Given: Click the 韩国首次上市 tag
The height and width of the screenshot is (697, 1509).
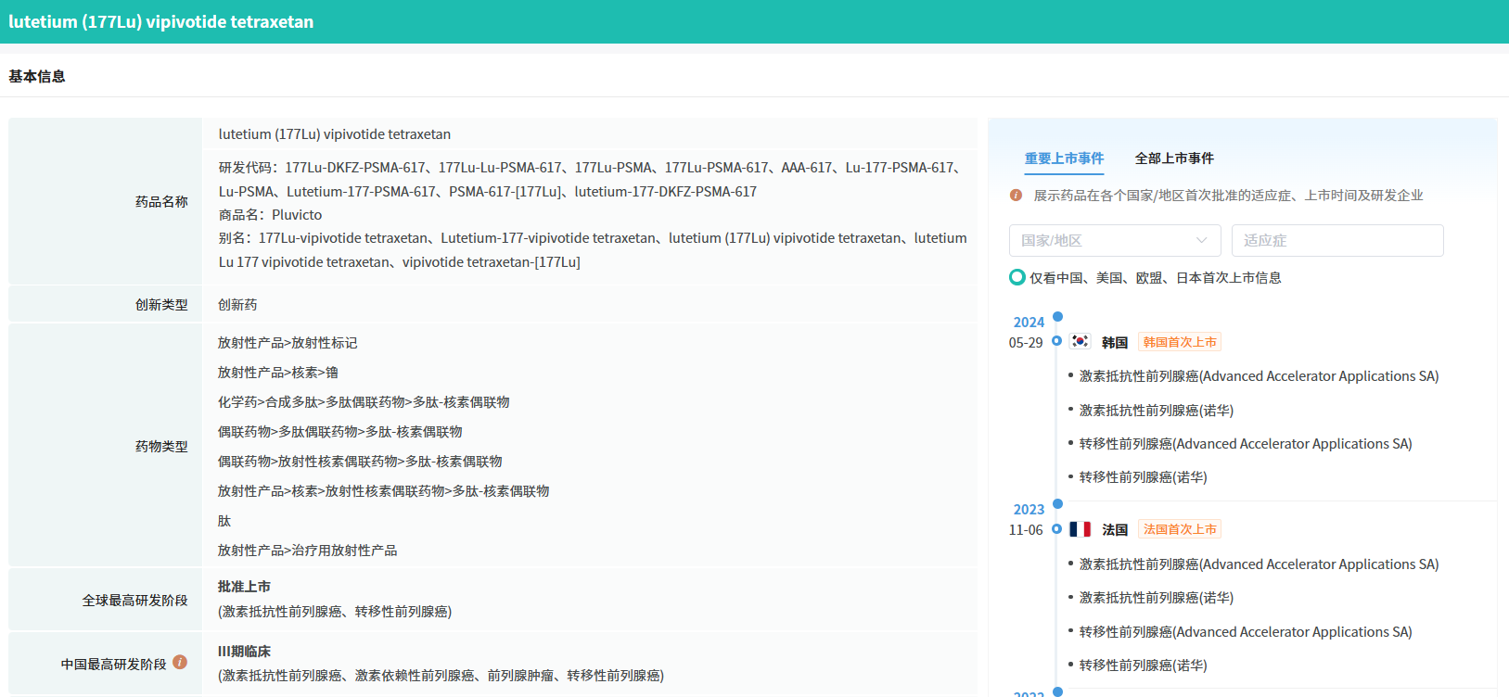Looking at the screenshot, I should [x=1180, y=342].
